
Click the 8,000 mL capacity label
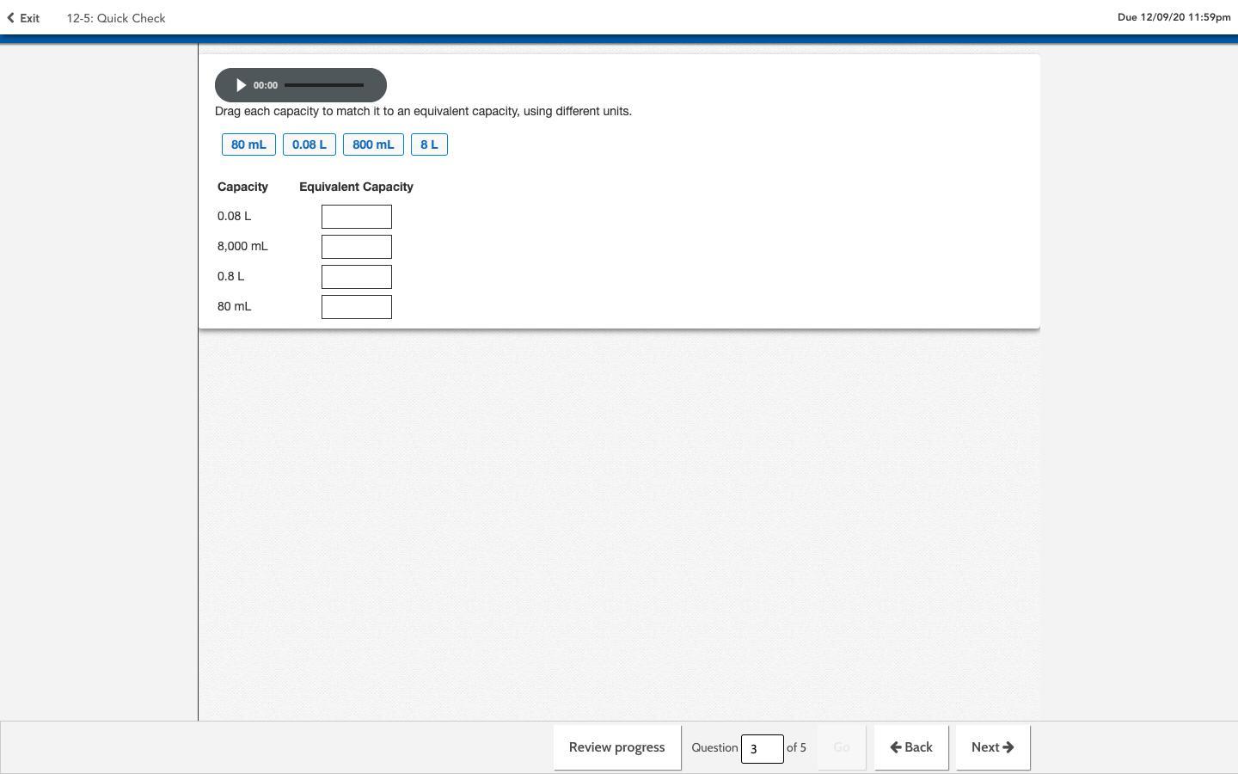(x=242, y=246)
